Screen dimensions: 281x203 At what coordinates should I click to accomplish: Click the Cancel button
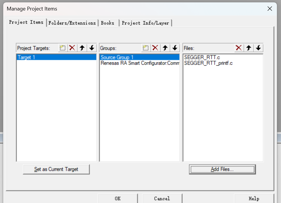pos(162,198)
